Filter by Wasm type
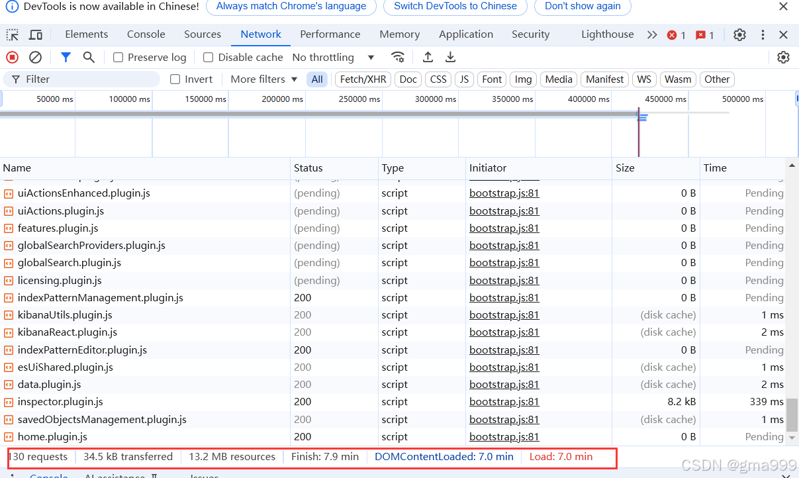Image resolution: width=799 pixels, height=478 pixels. 678,79
